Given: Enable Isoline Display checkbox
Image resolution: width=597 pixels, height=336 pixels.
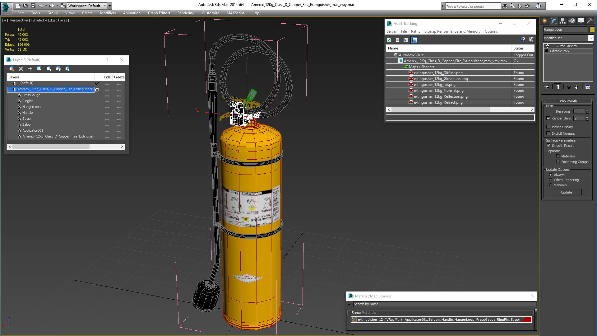Looking at the screenshot, I should click(548, 127).
